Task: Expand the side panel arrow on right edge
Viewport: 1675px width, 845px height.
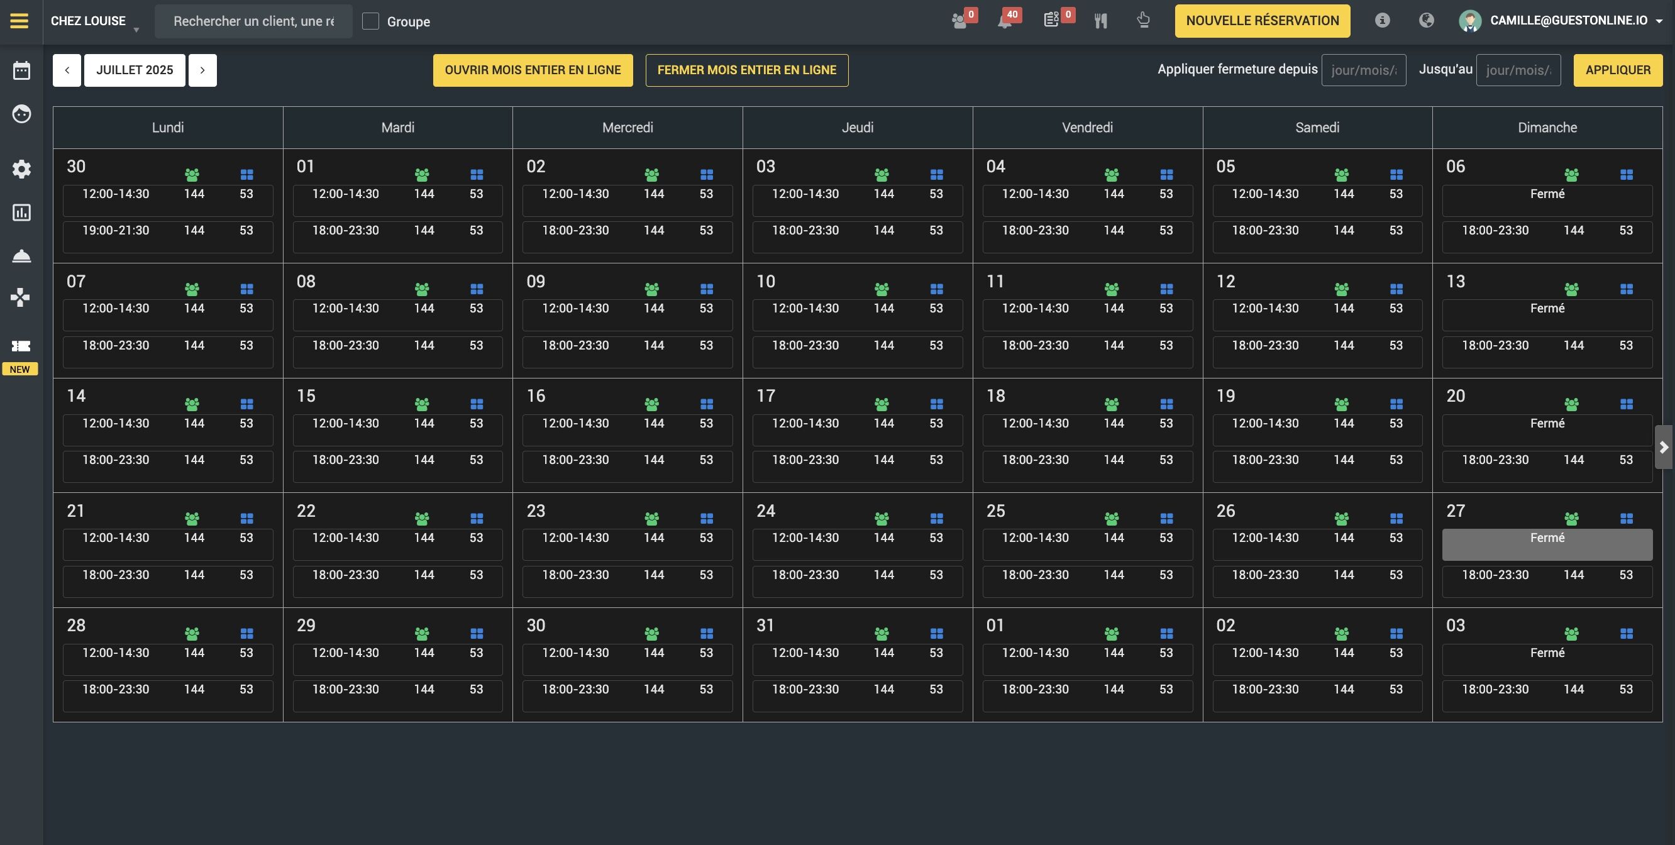Action: [x=1663, y=447]
